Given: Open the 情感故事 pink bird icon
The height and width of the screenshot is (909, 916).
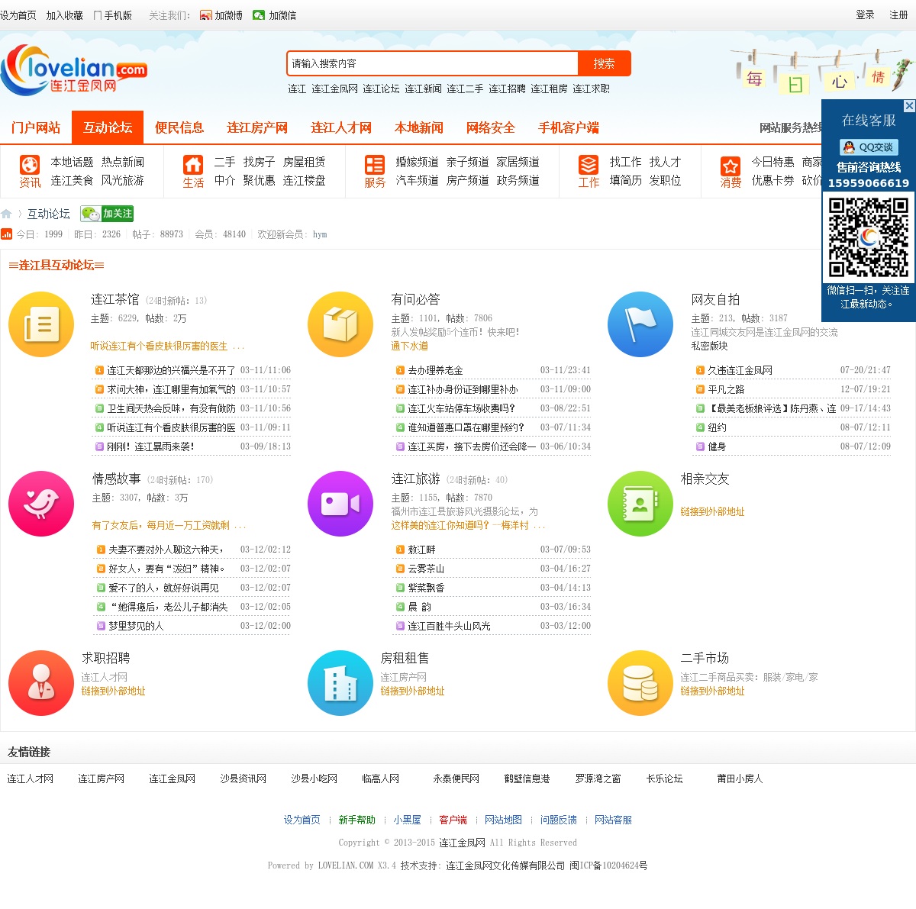Looking at the screenshot, I should point(41,504).
